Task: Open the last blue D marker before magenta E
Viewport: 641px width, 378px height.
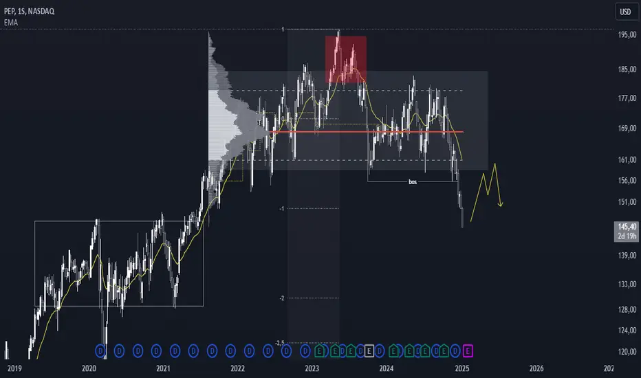Action: point(455,351)
